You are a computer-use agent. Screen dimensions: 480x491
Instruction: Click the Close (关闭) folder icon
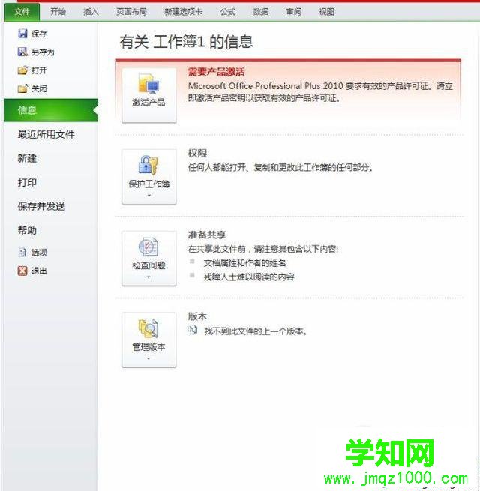[22, 88]
